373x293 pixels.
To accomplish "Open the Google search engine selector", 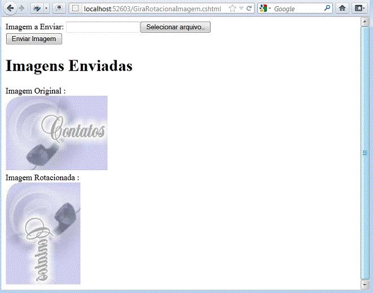I will [x=265, y=8].
